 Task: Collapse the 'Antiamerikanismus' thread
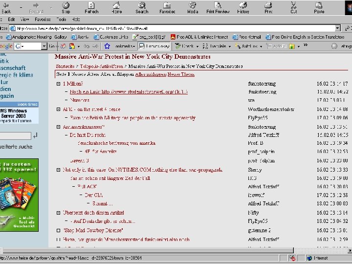tap(58, 127)
